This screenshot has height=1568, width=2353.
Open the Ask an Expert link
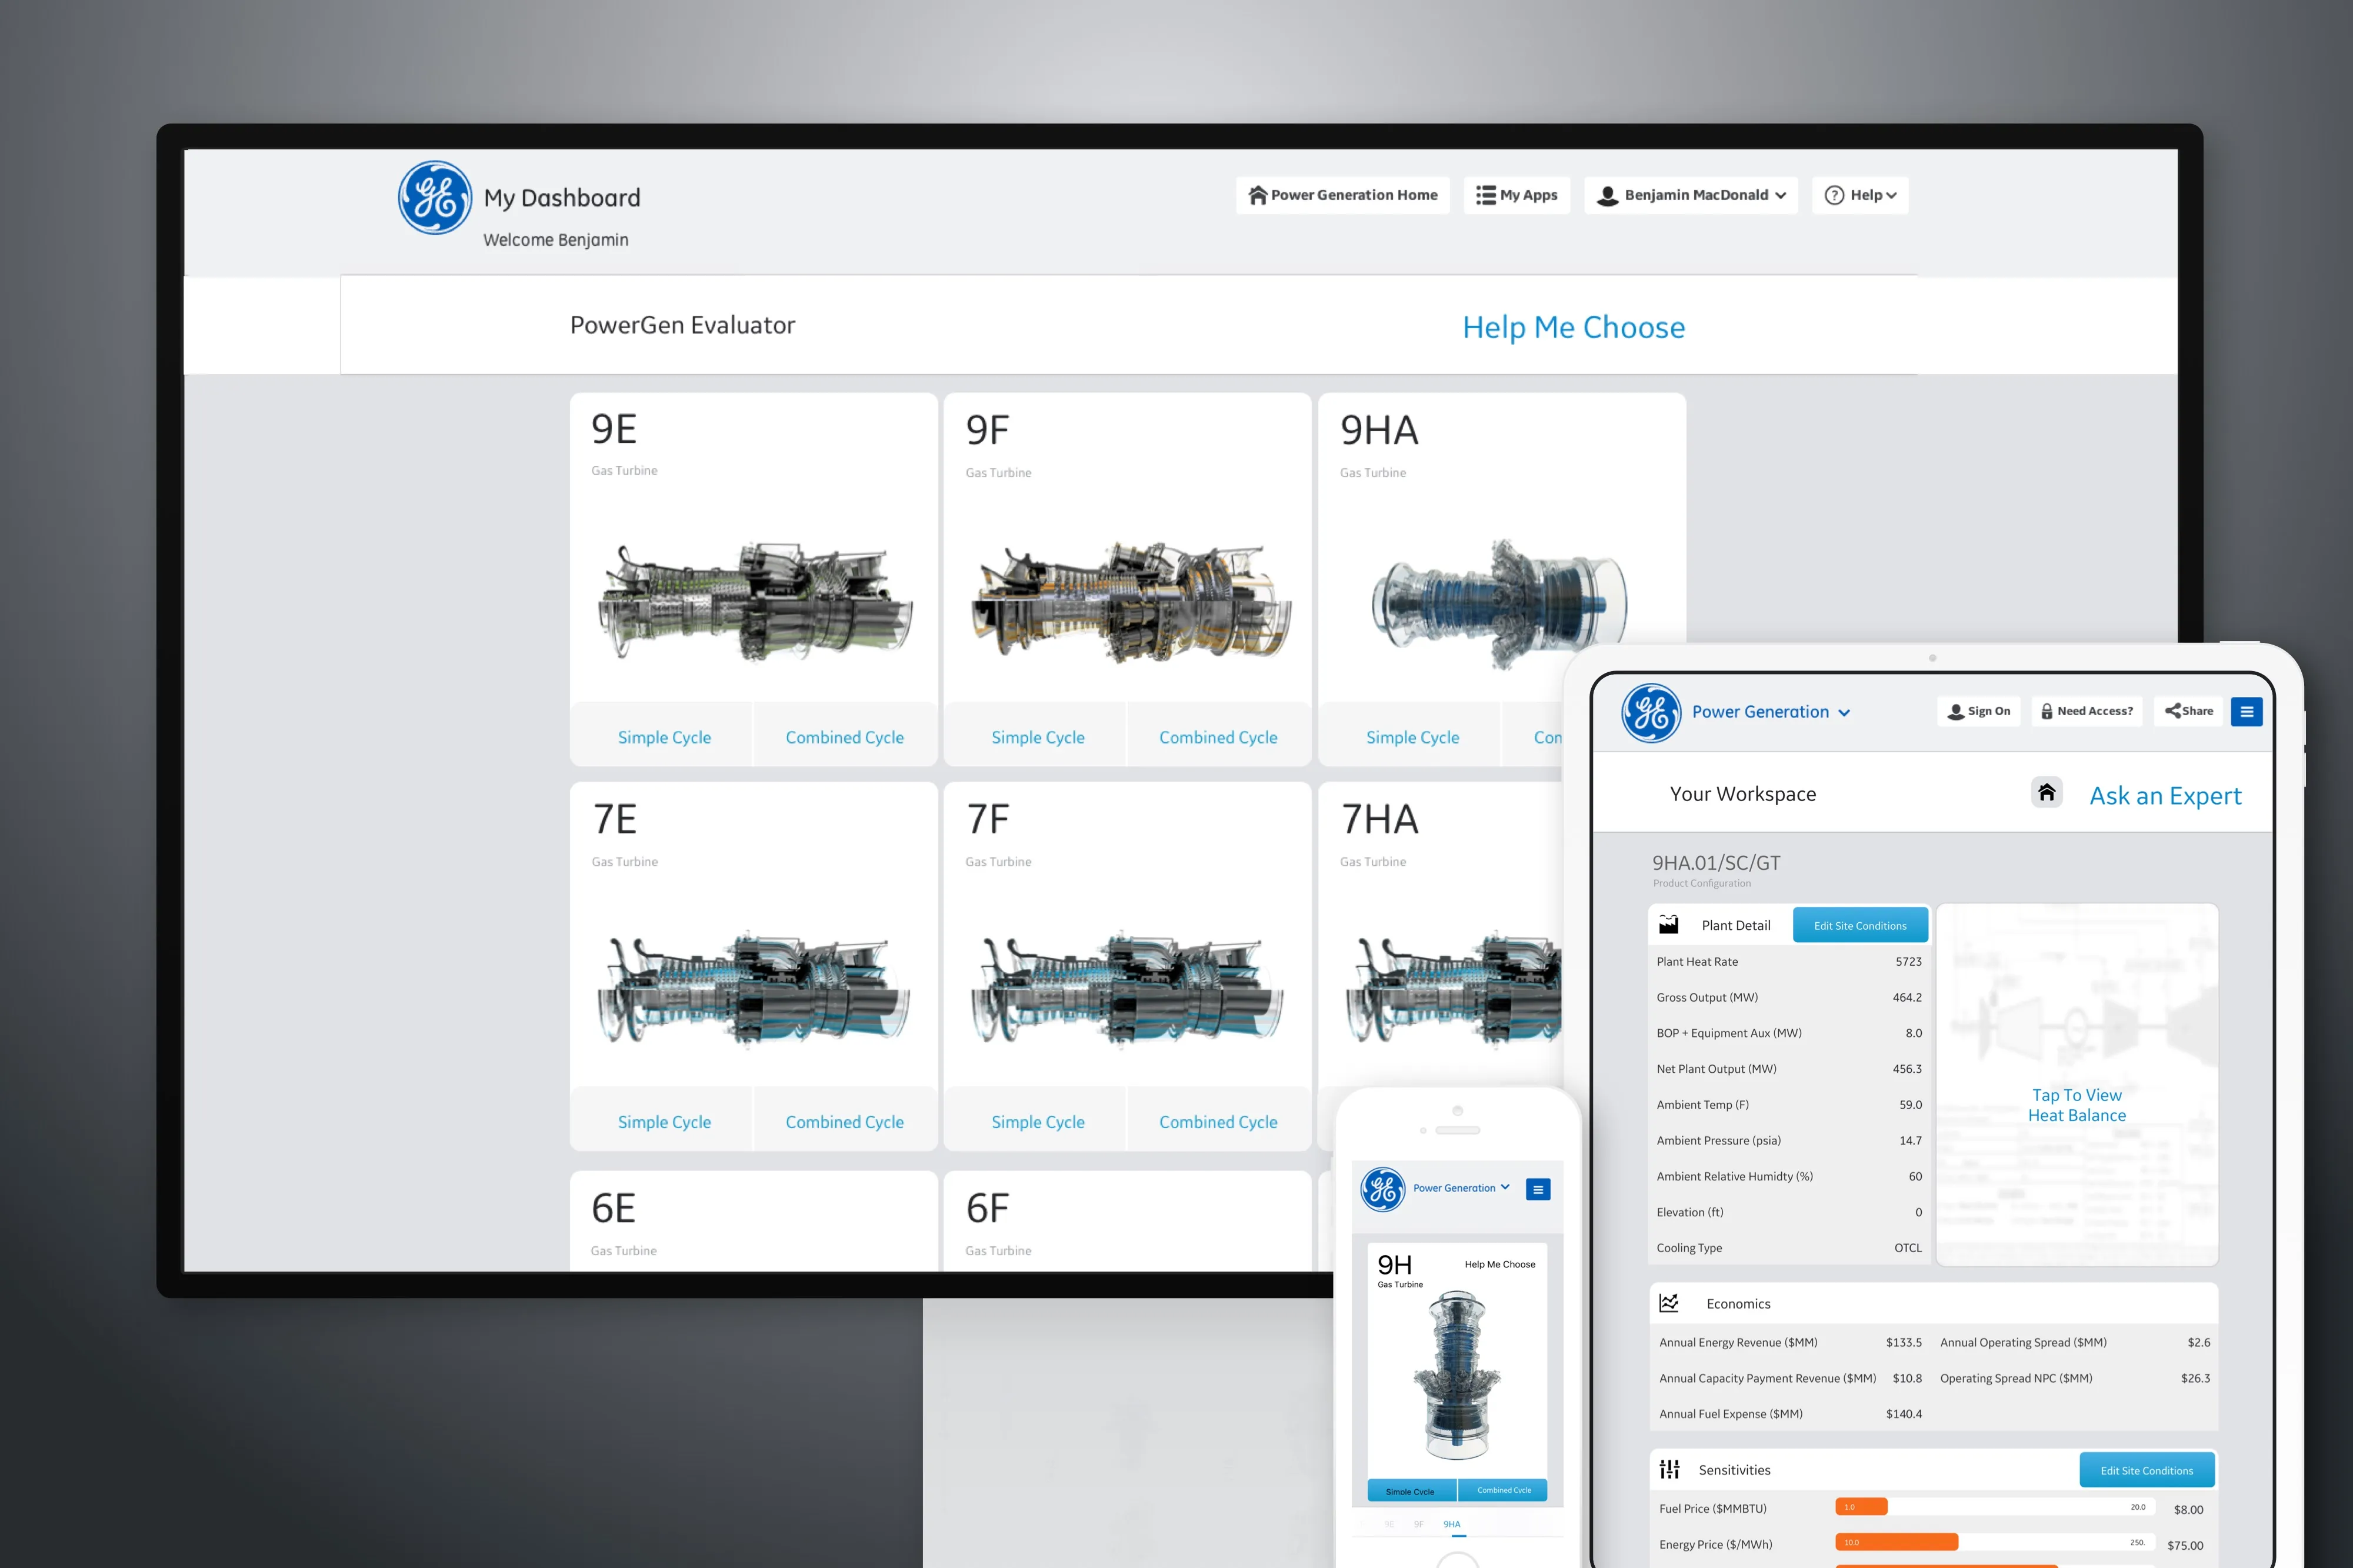click(2165, 796)
